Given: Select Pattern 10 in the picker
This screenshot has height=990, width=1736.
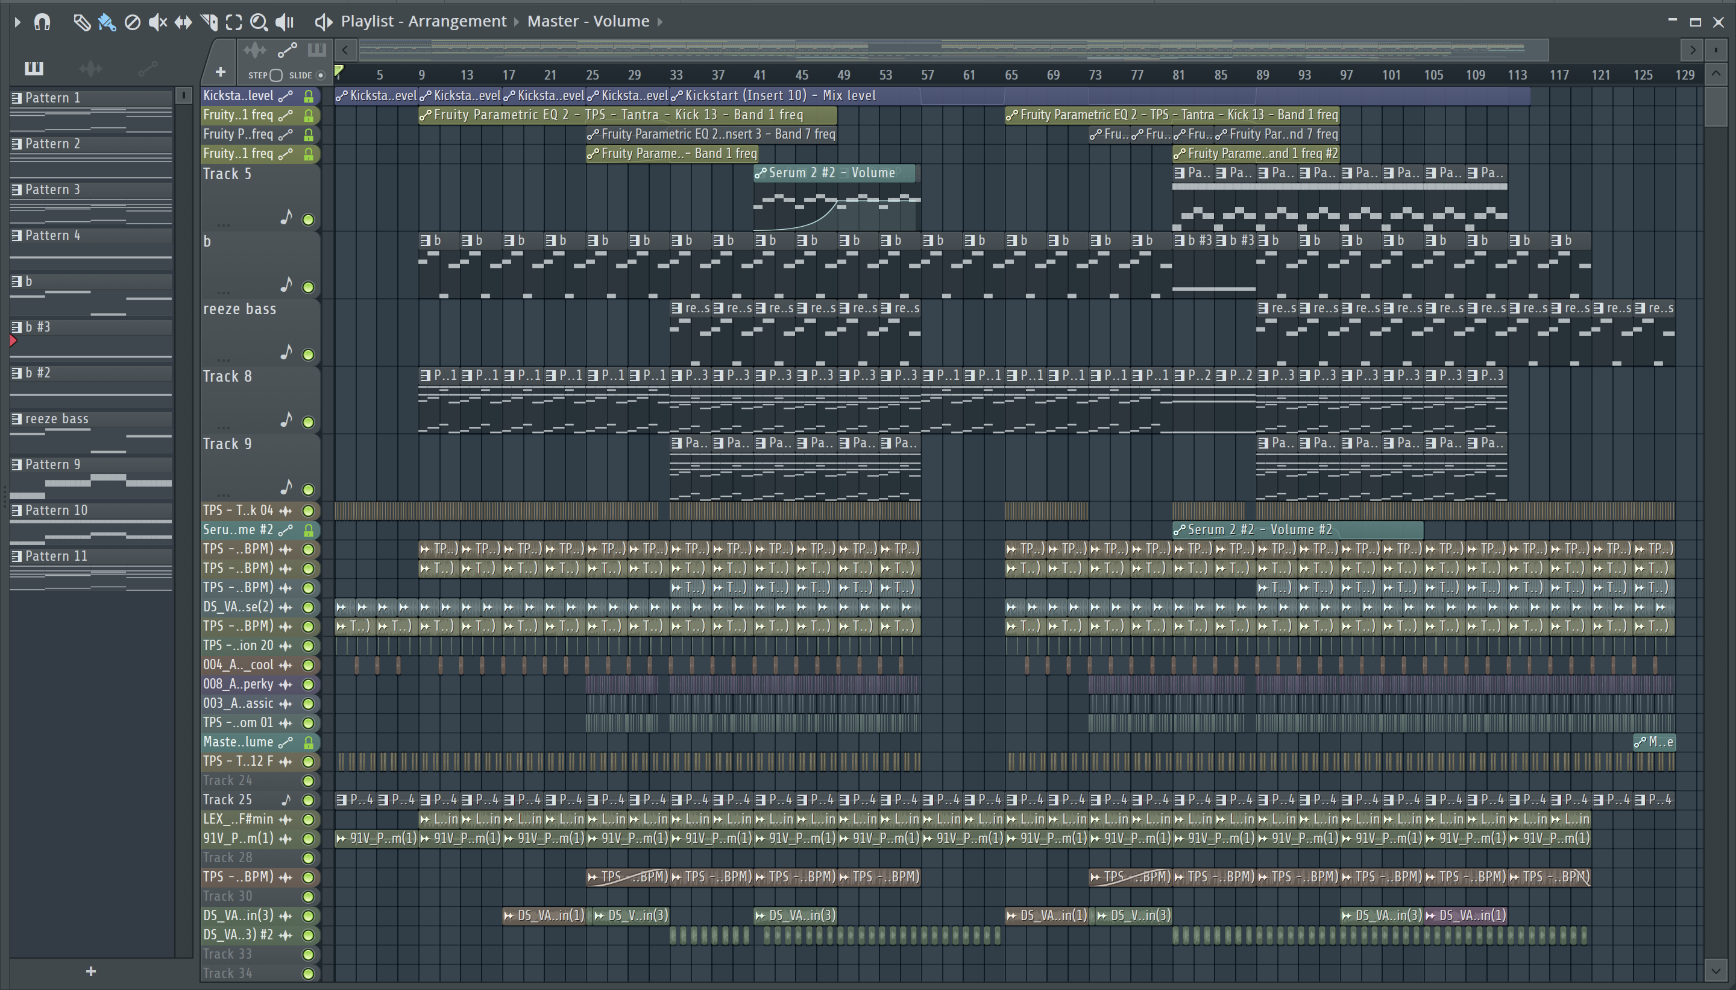Looking at the screenshot, I should coord(90,511).
